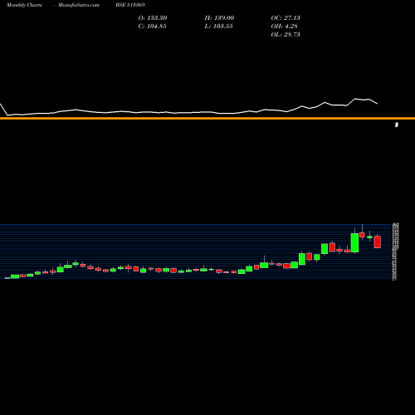
Task: Click the orange horizontal baseline
Action: click(x=207, y=119)
